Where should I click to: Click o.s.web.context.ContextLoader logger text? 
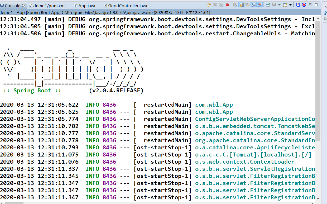pyautogui.click(x=245, y=162)
